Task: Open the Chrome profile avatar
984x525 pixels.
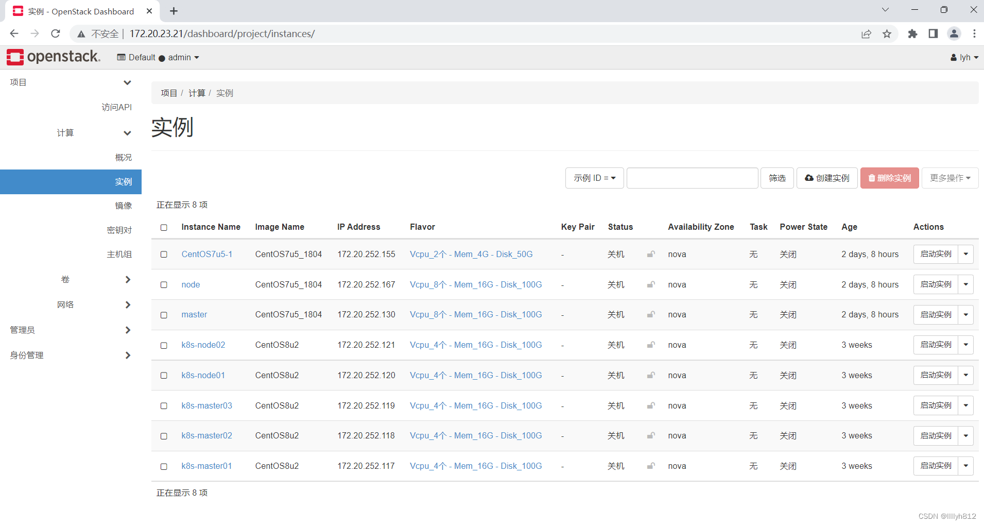Action: 954,33
